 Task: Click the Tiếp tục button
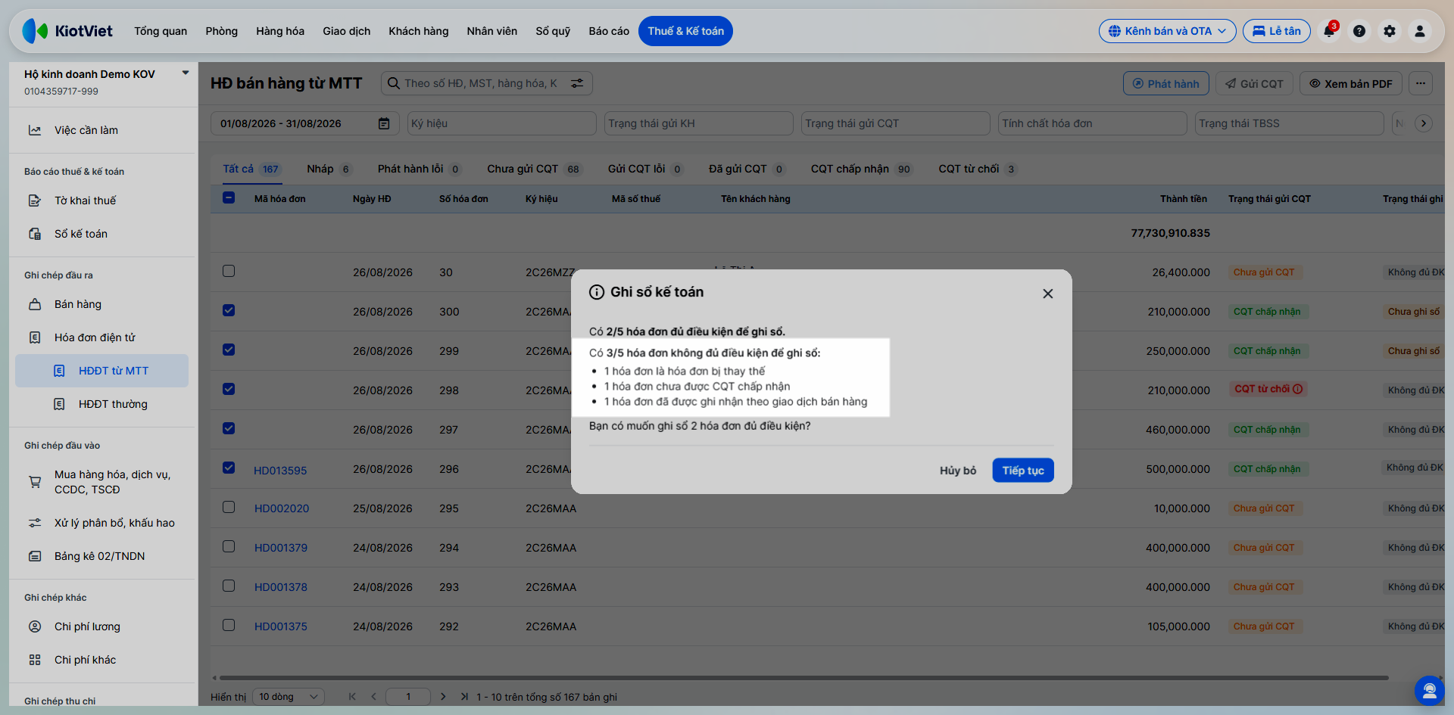[1023, 471]
